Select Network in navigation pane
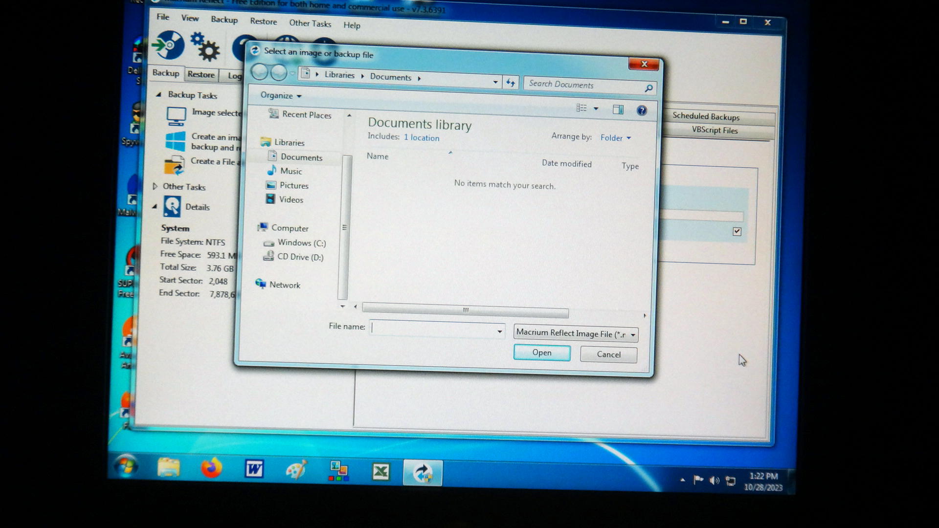This screenshot has width=939, height=528. tap(277, 285)
